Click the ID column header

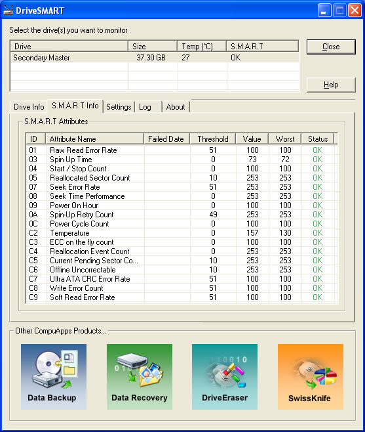point(36,139)
